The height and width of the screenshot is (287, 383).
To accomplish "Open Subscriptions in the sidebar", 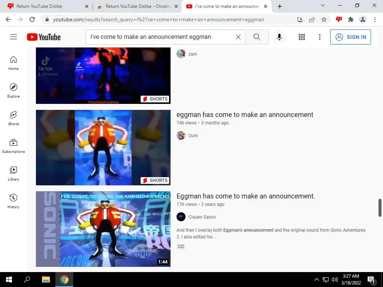I will (x=13, y=146).
